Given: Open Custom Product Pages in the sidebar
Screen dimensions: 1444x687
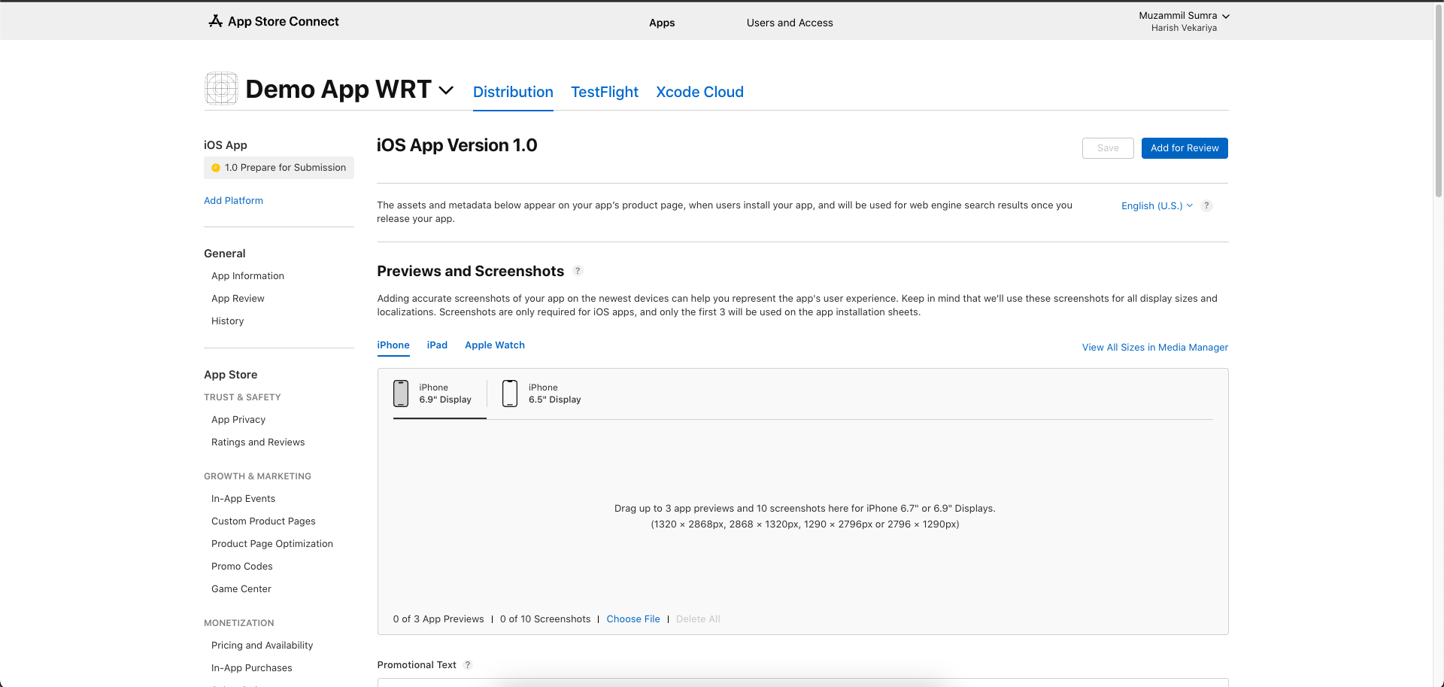Looking at the screenshot, I should pos(263,521).
